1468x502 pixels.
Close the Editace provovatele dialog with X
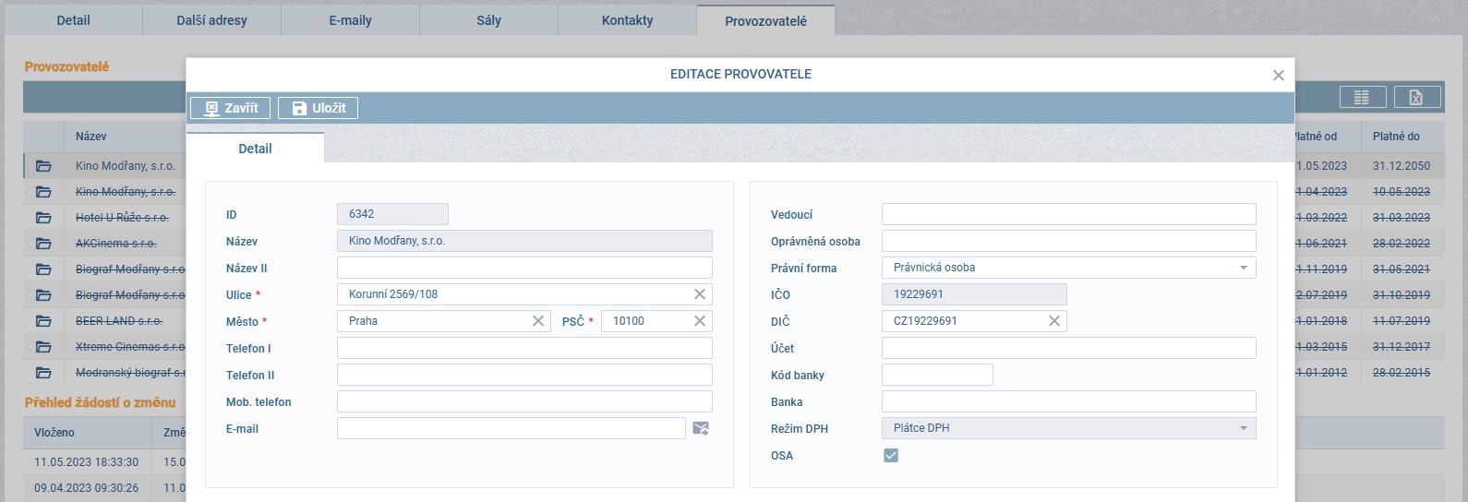pos(1278,76)
